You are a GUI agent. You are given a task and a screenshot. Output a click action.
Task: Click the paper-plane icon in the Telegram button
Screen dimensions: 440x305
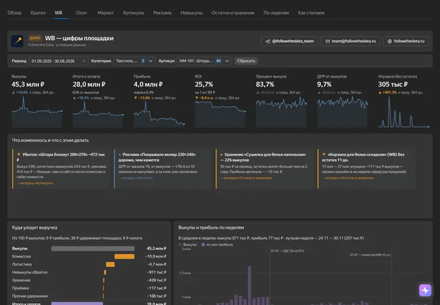268,41
